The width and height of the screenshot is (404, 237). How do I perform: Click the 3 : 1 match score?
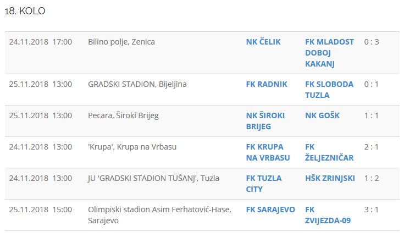click(x=372, y=210)
